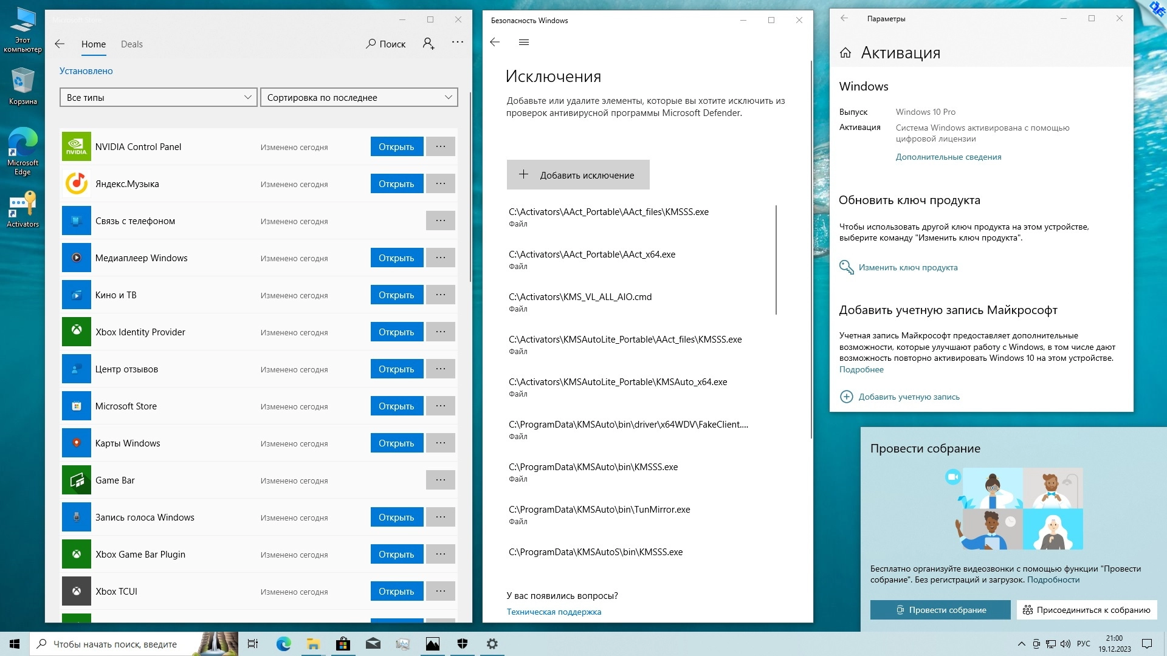Show hidden system tray icons

coord(1021,644)
